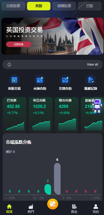
Task: Click the 452.85 price value
Action: click(13, 106)
